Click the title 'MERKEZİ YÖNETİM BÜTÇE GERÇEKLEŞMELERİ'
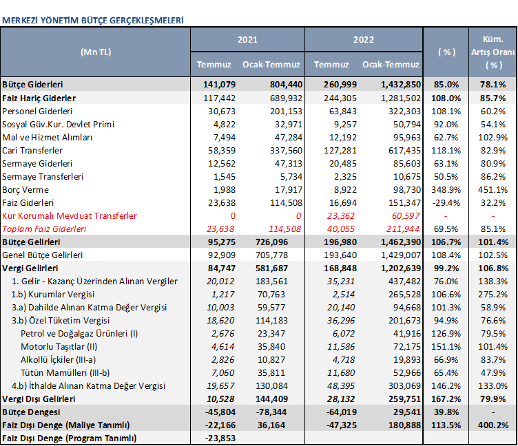Image resolution: width=518 pixels, height=446 pixels. tap(92, 21)
